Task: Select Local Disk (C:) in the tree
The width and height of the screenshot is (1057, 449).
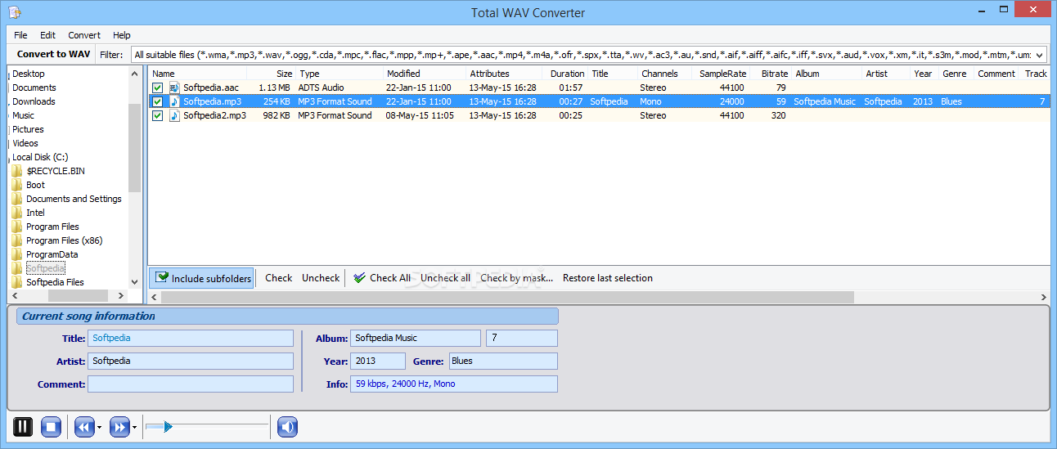Action: click(x=40, y=157)
